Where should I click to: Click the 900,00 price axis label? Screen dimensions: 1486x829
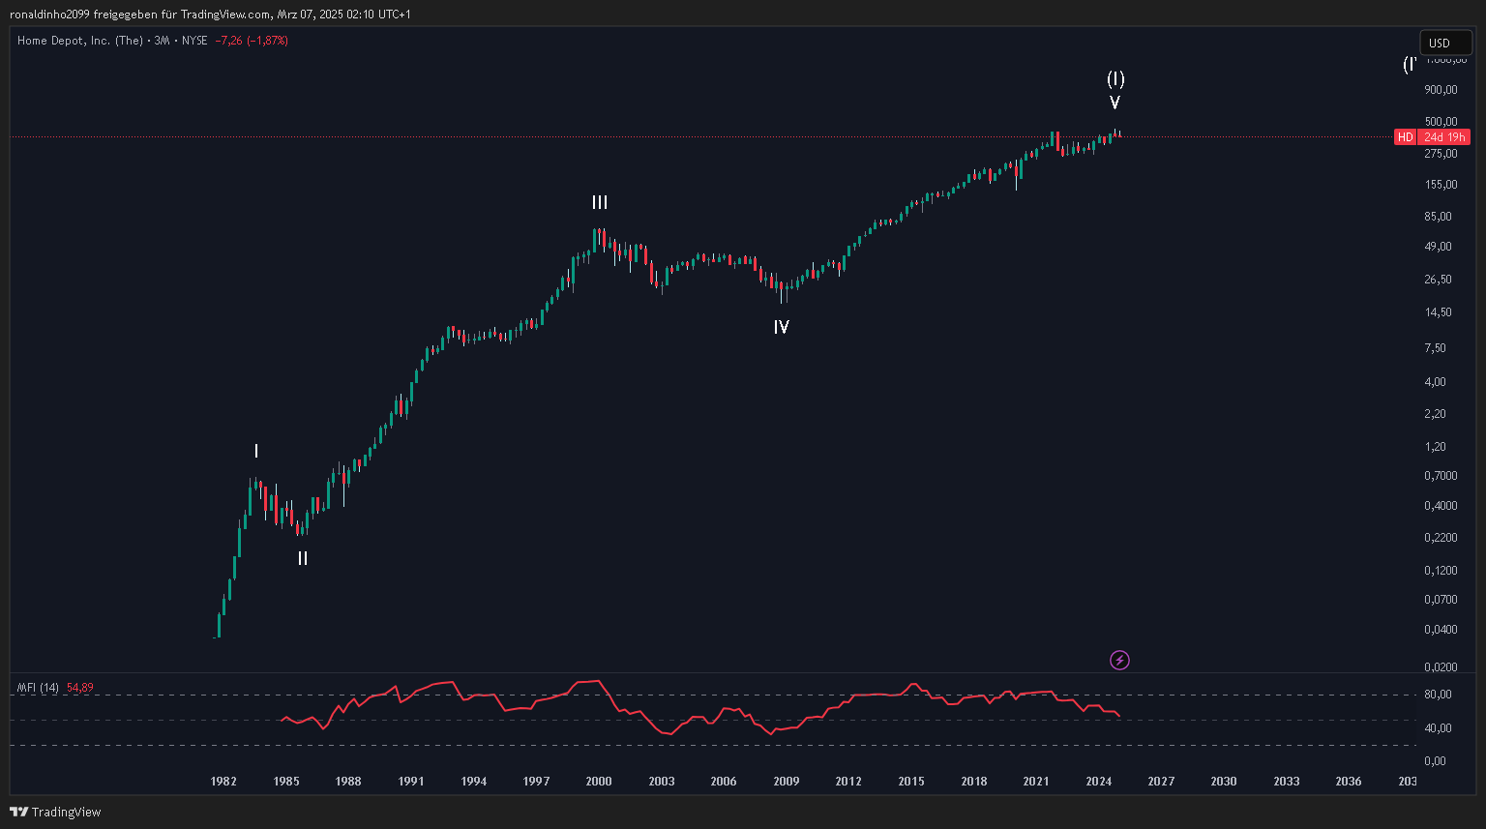[x=1441, y=90]
